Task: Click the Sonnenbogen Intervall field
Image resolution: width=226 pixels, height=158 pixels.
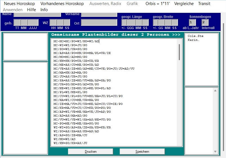Action: (205, 22)
